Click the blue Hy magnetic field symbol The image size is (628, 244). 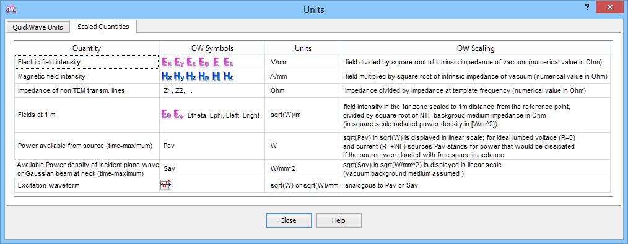(180, 76)
